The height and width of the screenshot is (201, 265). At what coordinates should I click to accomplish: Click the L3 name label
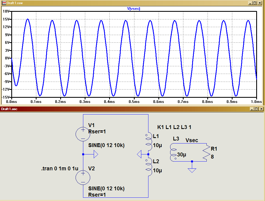pyautogui.click(x=176, y=139)
